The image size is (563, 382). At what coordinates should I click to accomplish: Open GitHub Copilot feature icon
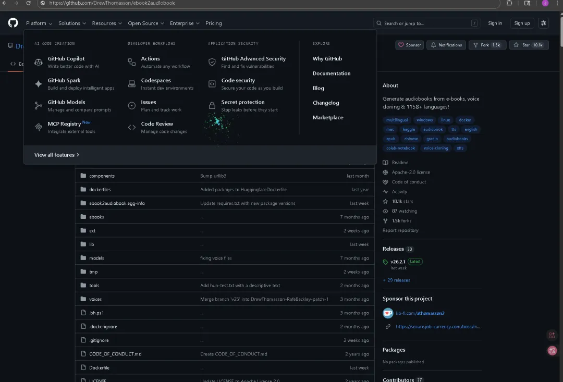click(x=39, y=62)
